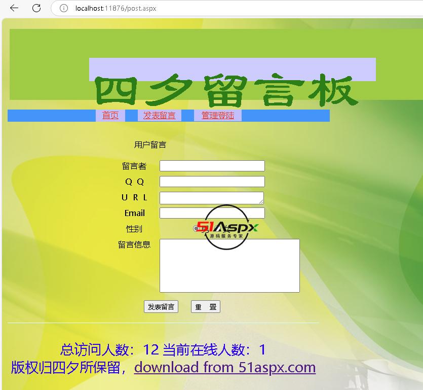The height and width of the screenshot is (390, 423).
Task: Open the download from 51aspx.com link
Action: [x=225, y=367]
